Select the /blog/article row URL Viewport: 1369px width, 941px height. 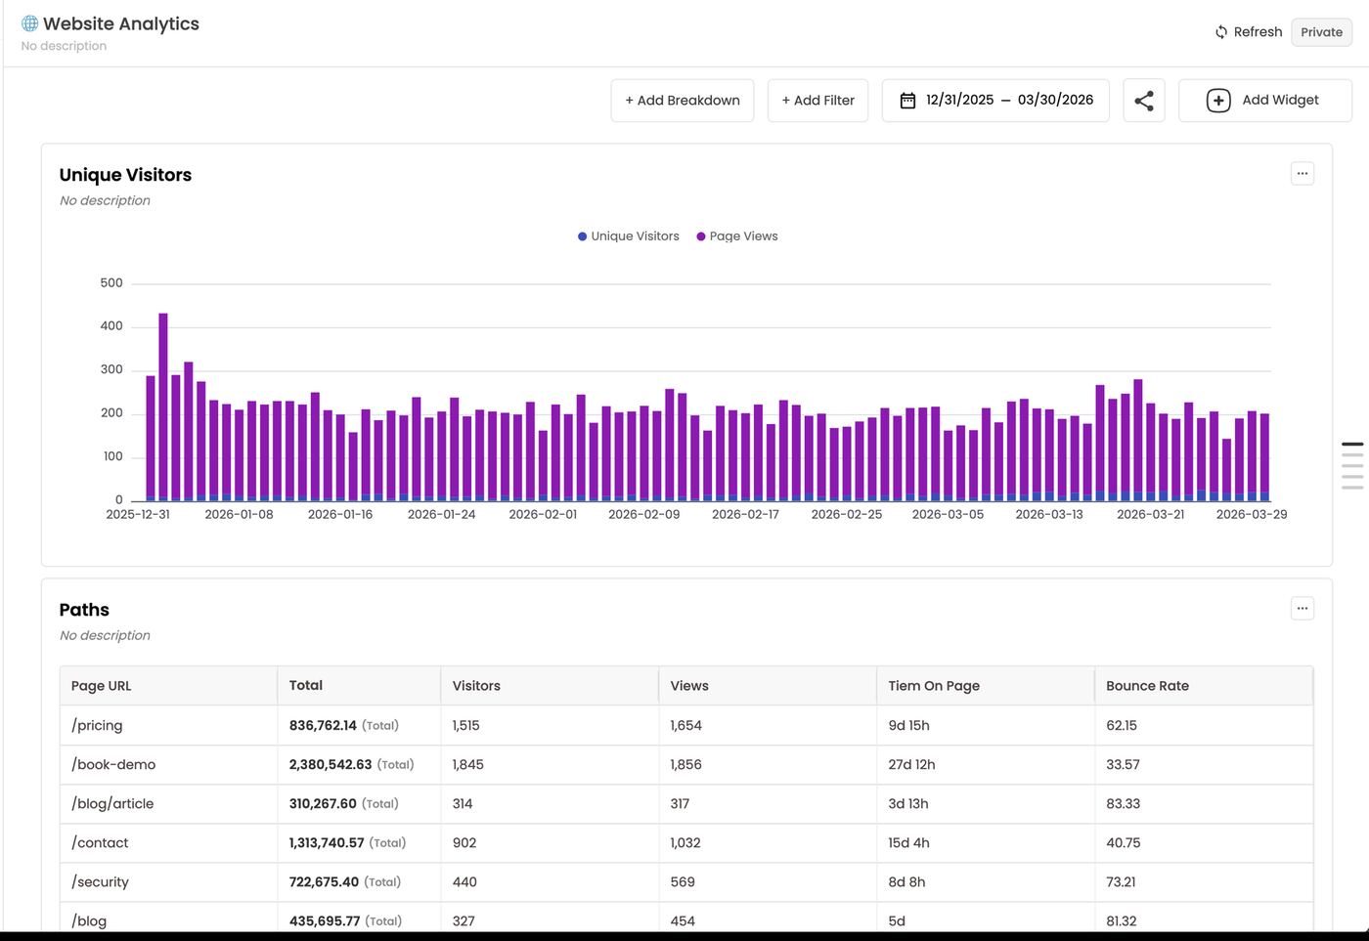tap(112, 804)
